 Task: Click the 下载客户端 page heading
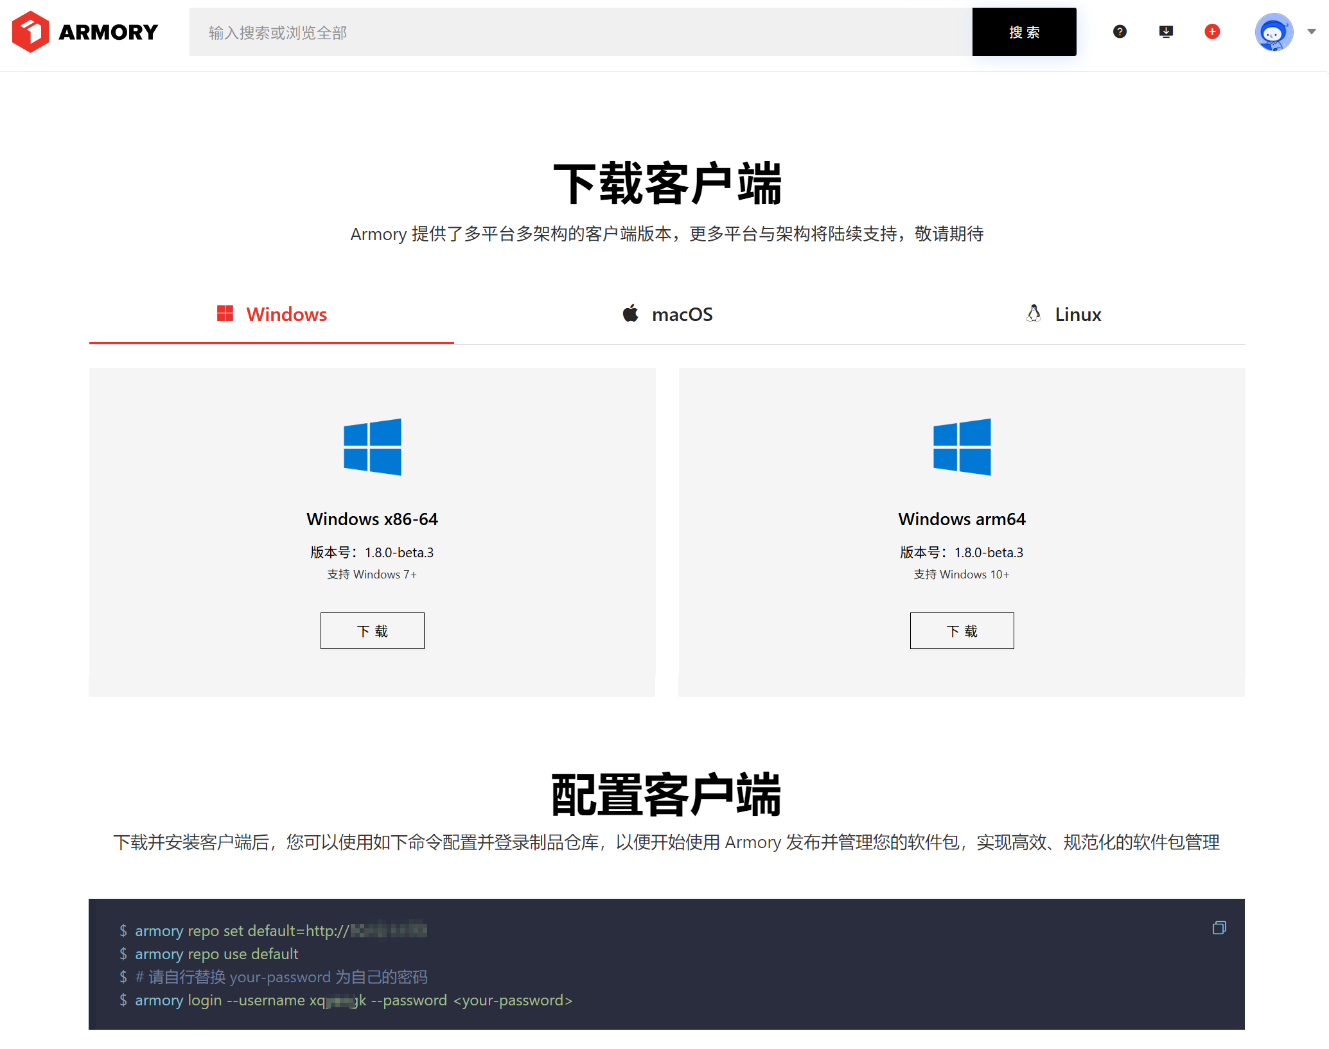pyautogui.click(x=667, y=184)
